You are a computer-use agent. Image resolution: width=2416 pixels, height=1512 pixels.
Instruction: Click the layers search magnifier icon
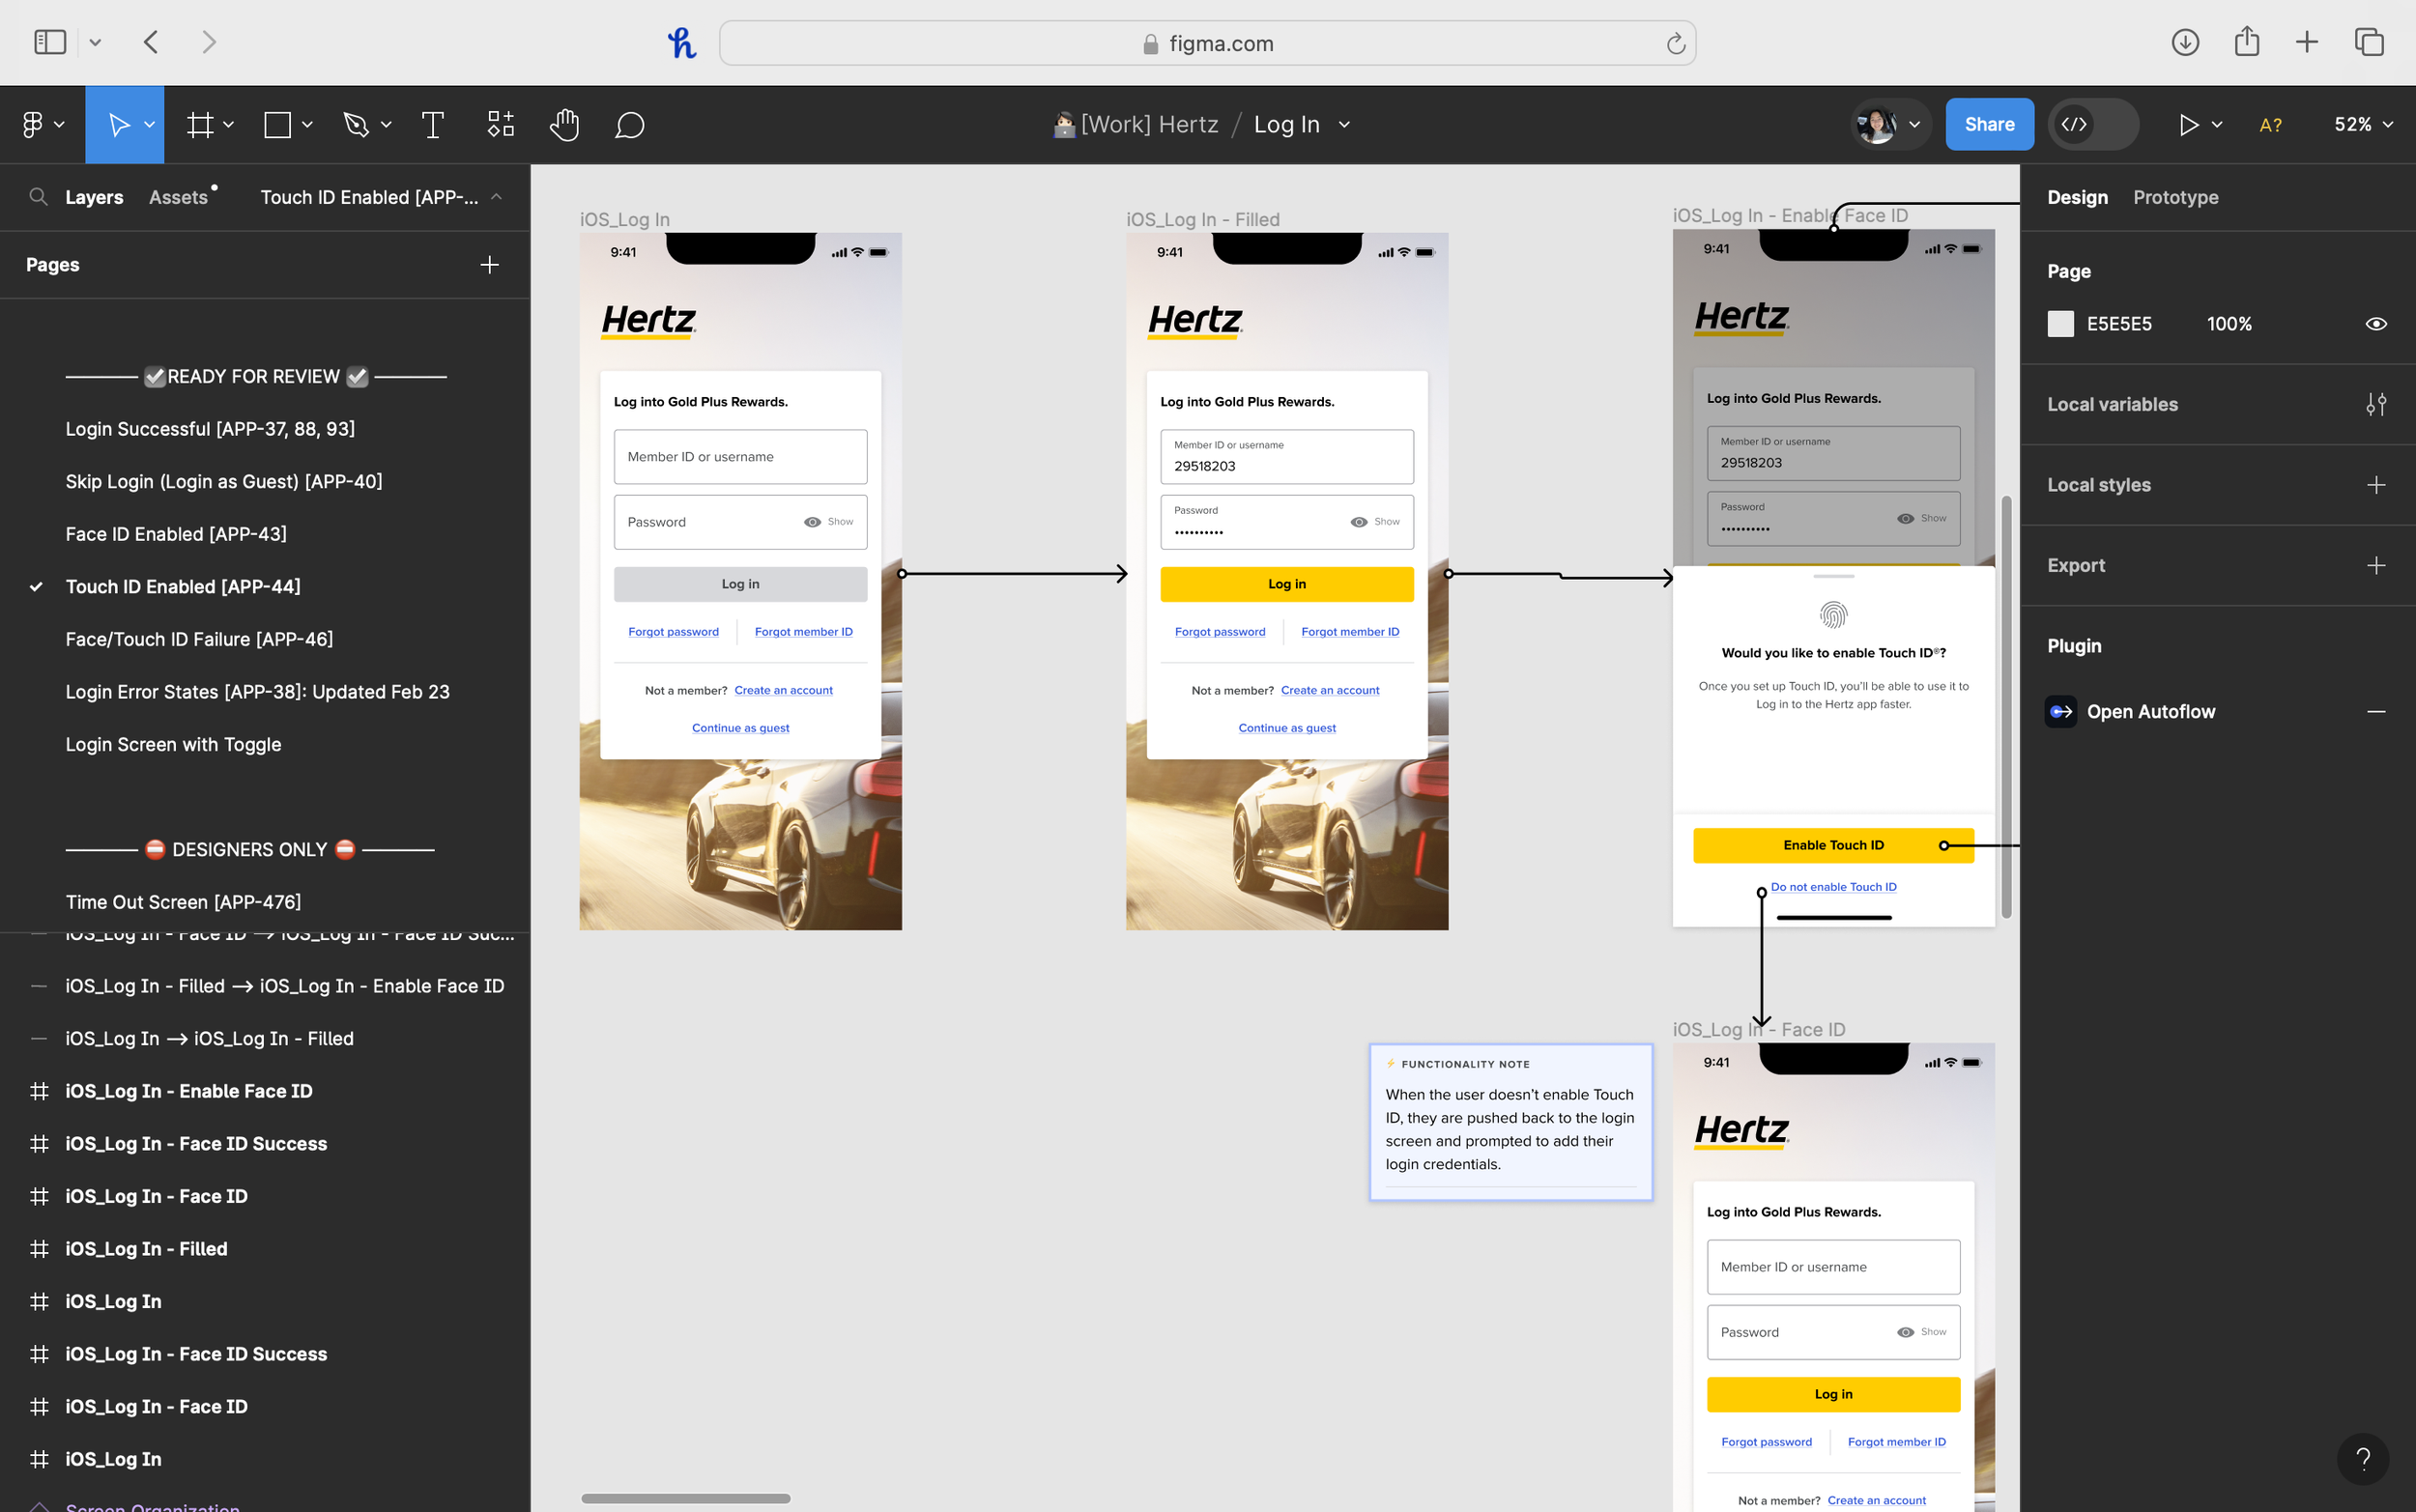click(38, 197)
